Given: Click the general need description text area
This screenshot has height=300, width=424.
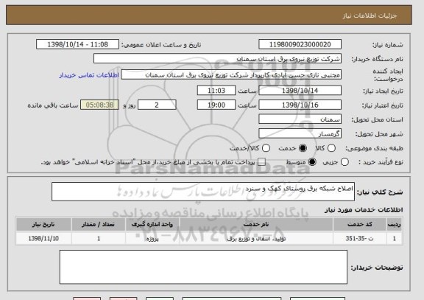Looking at the screenshot, I should [x=203, y=192].
